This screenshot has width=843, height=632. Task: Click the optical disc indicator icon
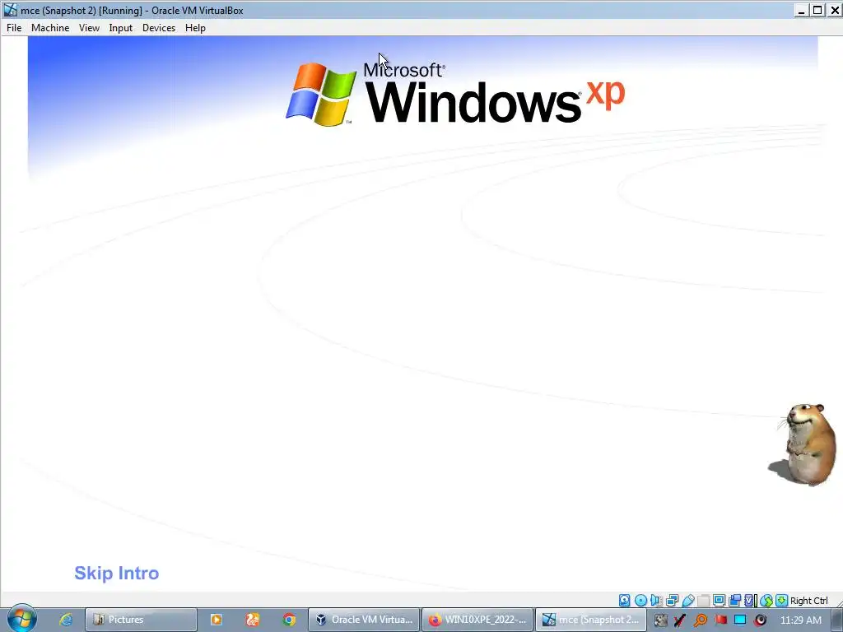(x=640, y=600)
